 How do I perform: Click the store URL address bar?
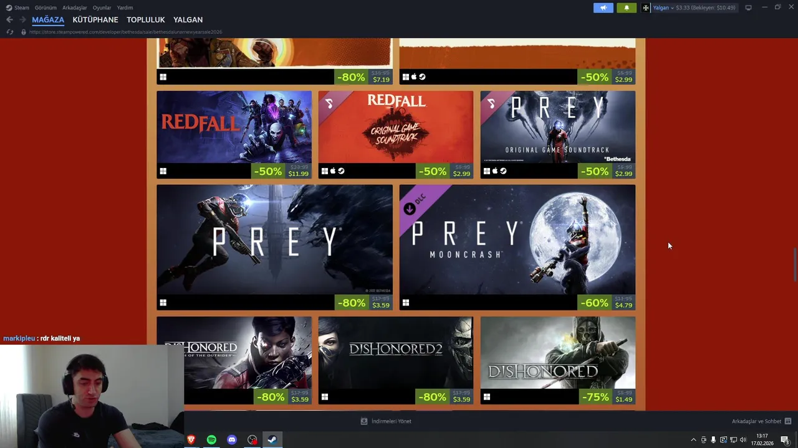(125, 32)
